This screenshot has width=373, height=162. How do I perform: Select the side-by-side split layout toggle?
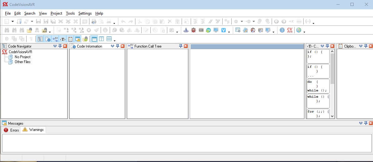tap(102, 39)
